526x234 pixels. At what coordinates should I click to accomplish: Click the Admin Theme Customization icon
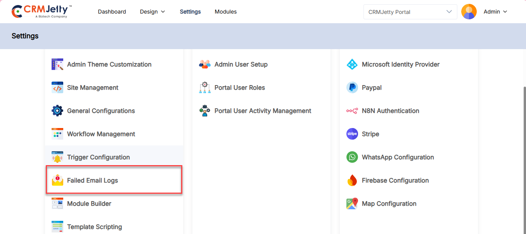pos(57,65)
